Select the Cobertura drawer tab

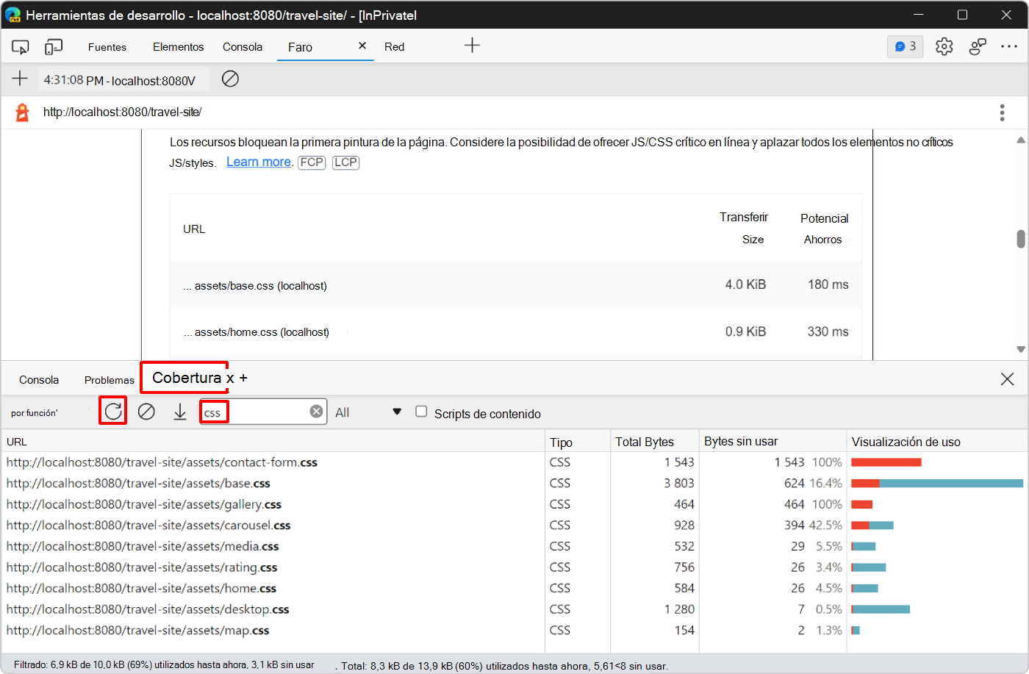tap(187, 378)
